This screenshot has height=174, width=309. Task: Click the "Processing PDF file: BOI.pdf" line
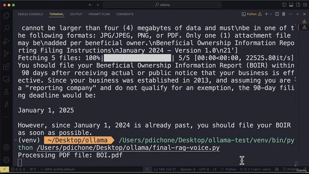pyautogui.click(x=70, y=155)
